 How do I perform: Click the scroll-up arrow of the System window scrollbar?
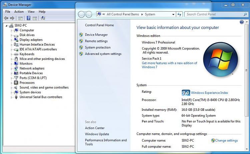coord(247,22)
